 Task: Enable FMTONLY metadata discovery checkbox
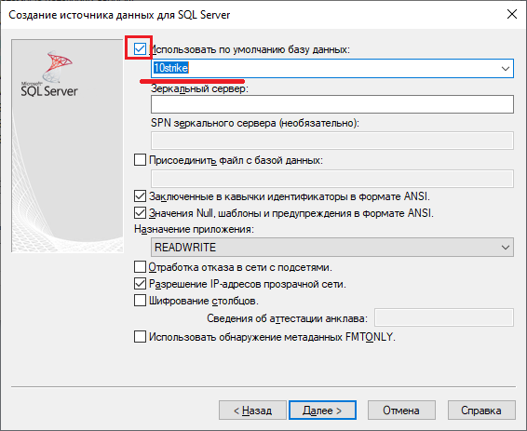click(x=140, y=336)
